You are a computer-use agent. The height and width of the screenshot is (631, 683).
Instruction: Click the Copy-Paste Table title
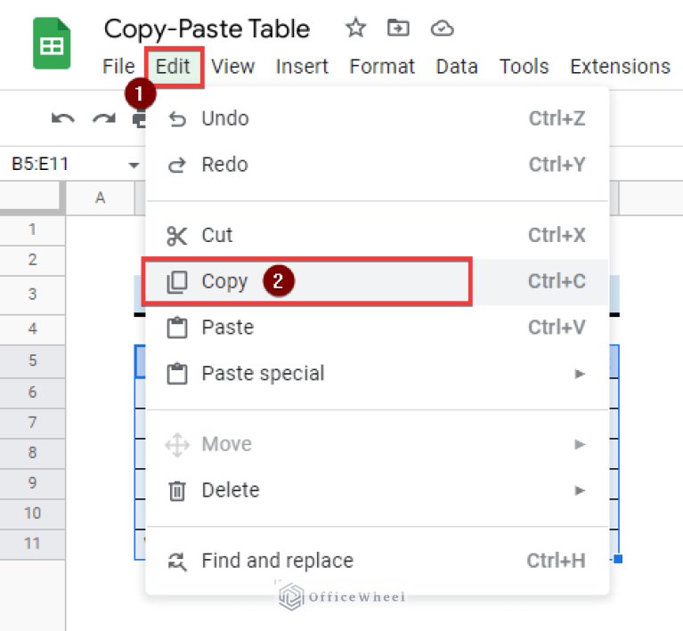tap(207, 29)
